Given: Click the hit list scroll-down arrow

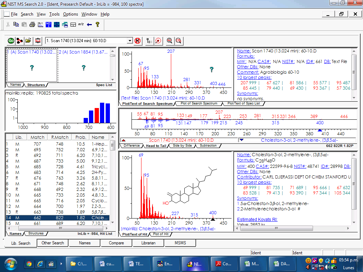Looking at the screenshot, I should click(x=112, y=222).
